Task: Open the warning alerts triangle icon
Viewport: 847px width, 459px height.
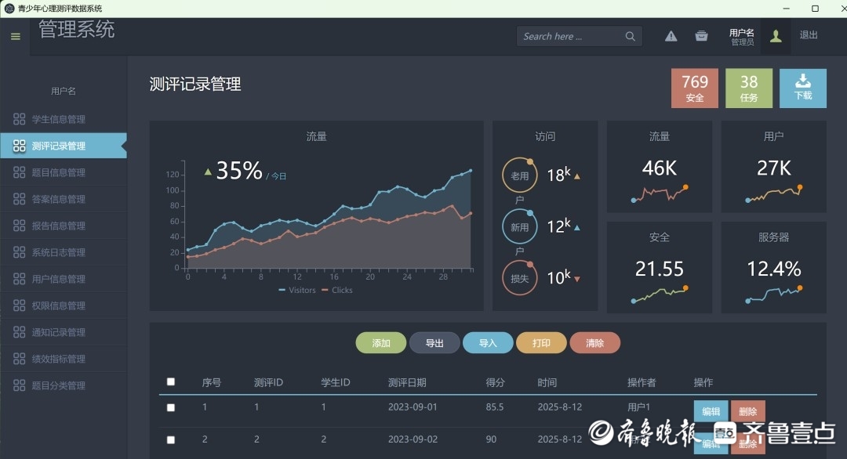Action: pyautogui.click(x=671, y=36)
